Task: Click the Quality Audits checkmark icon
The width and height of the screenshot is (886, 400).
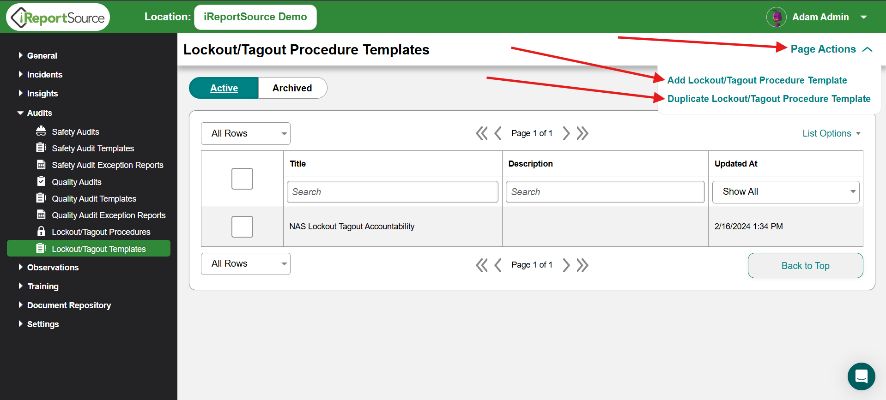Action: 41,181
